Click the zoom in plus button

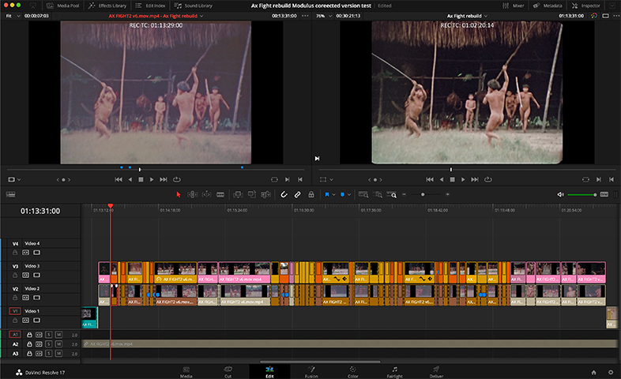(x=447, y=194)
